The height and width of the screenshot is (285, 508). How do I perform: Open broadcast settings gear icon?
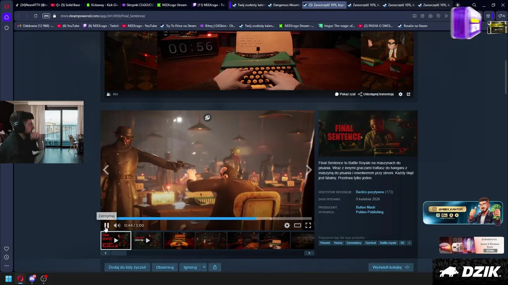point(400,94)
